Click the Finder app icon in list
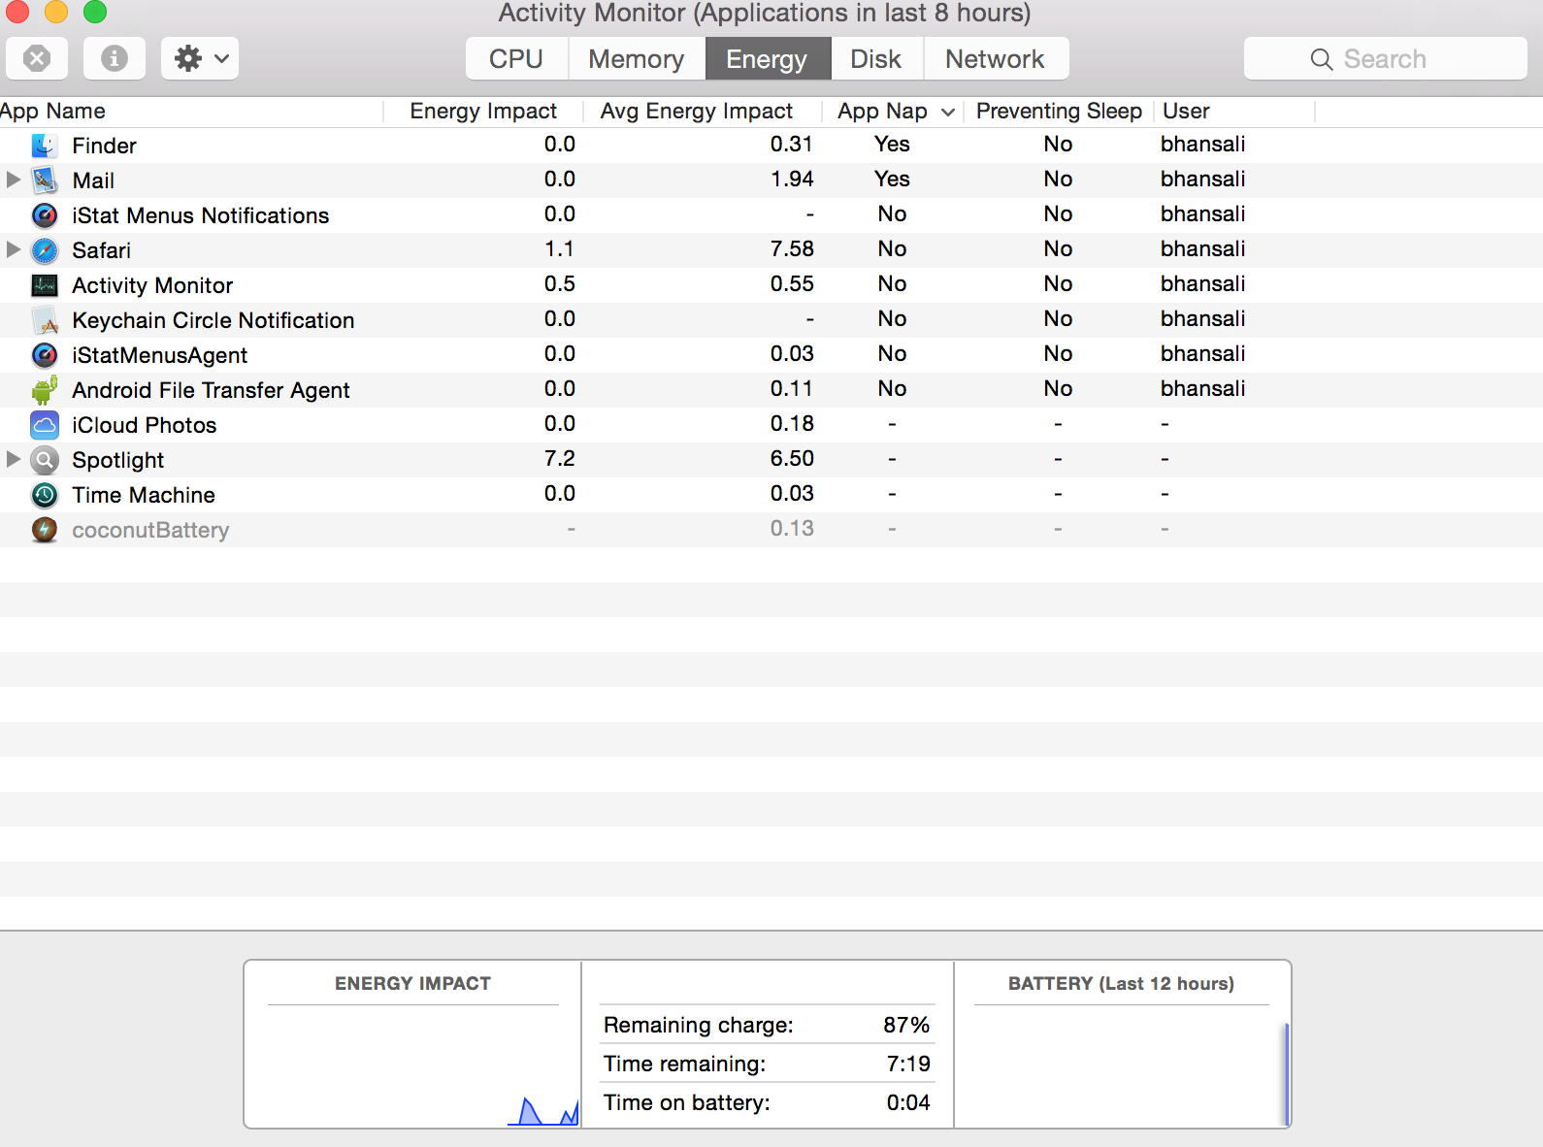 [x=45, y=146]
